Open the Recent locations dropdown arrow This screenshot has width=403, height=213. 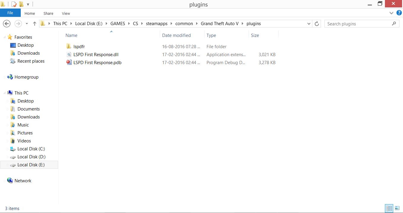27,24
